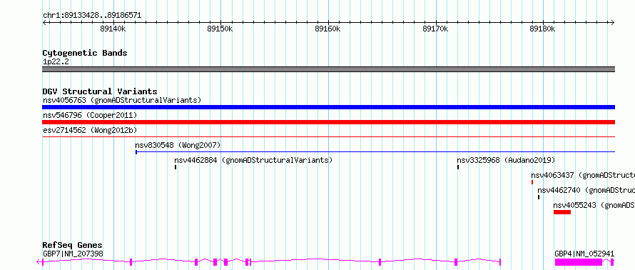Image resolution: width=635 pixels, height=270 pixels.
Task: Click the large magenta GBP4 exon block
Action: pyautogui.click(x=579, y=262)
